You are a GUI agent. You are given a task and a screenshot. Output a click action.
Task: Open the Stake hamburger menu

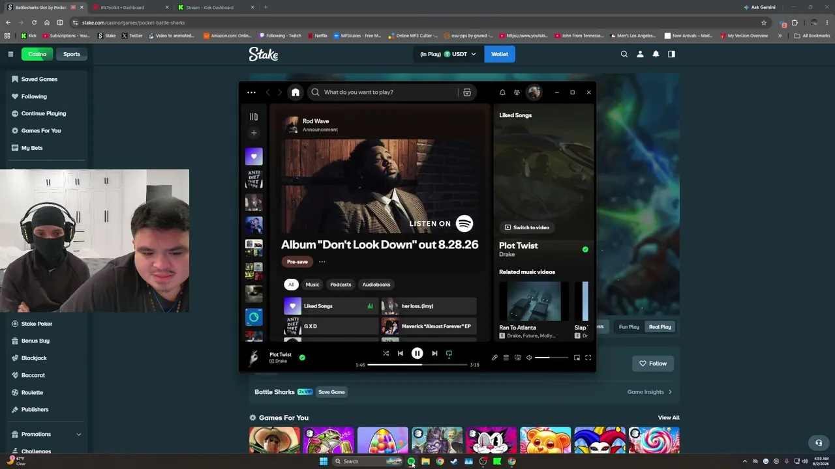(x=10, y=54)
